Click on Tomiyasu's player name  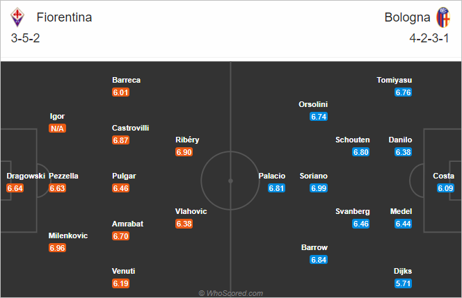[395, 80]
